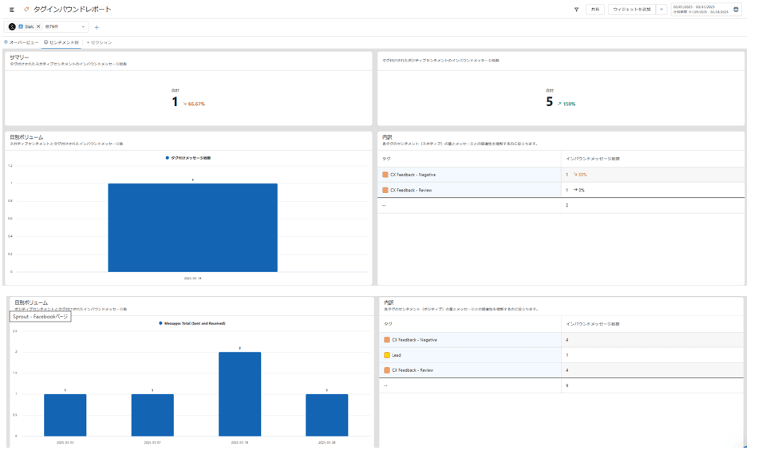Switch to the オーバービュー tab
Image resolution: width=758 pixels, height=454 pixels.
pos(22,42)
